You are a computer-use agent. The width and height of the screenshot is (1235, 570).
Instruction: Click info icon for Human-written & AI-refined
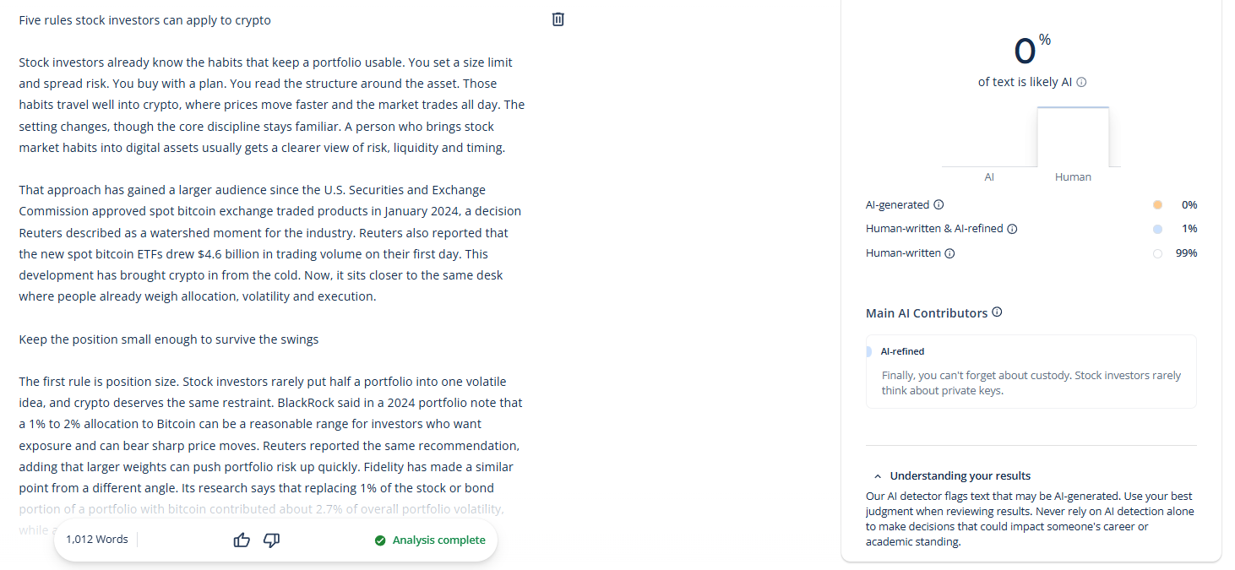(x=1012, y=229)
